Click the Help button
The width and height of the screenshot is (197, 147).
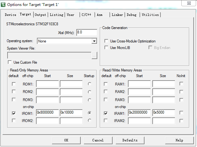click(x=179, y=140)
